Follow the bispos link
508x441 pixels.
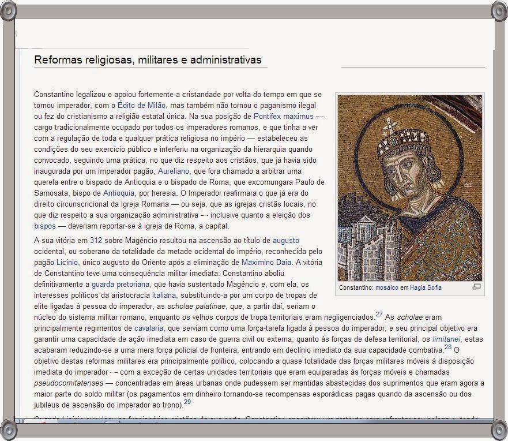pyautogui.click(x=45, y=226)
